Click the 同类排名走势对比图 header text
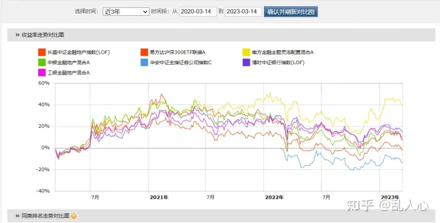Image resolution: width=440 pixels, height=223 pixels. (45, 216)
